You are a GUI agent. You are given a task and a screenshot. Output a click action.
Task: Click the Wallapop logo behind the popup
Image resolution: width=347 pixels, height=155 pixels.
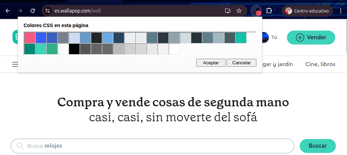[x=15, y=37]
